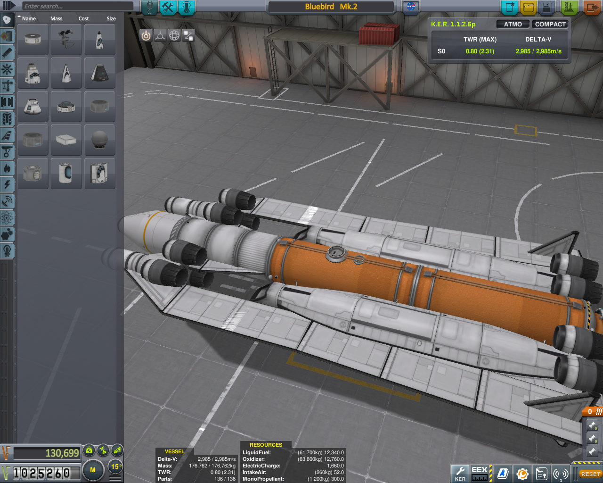Open the Aerodynamics parts category

(x=7, y=135)
